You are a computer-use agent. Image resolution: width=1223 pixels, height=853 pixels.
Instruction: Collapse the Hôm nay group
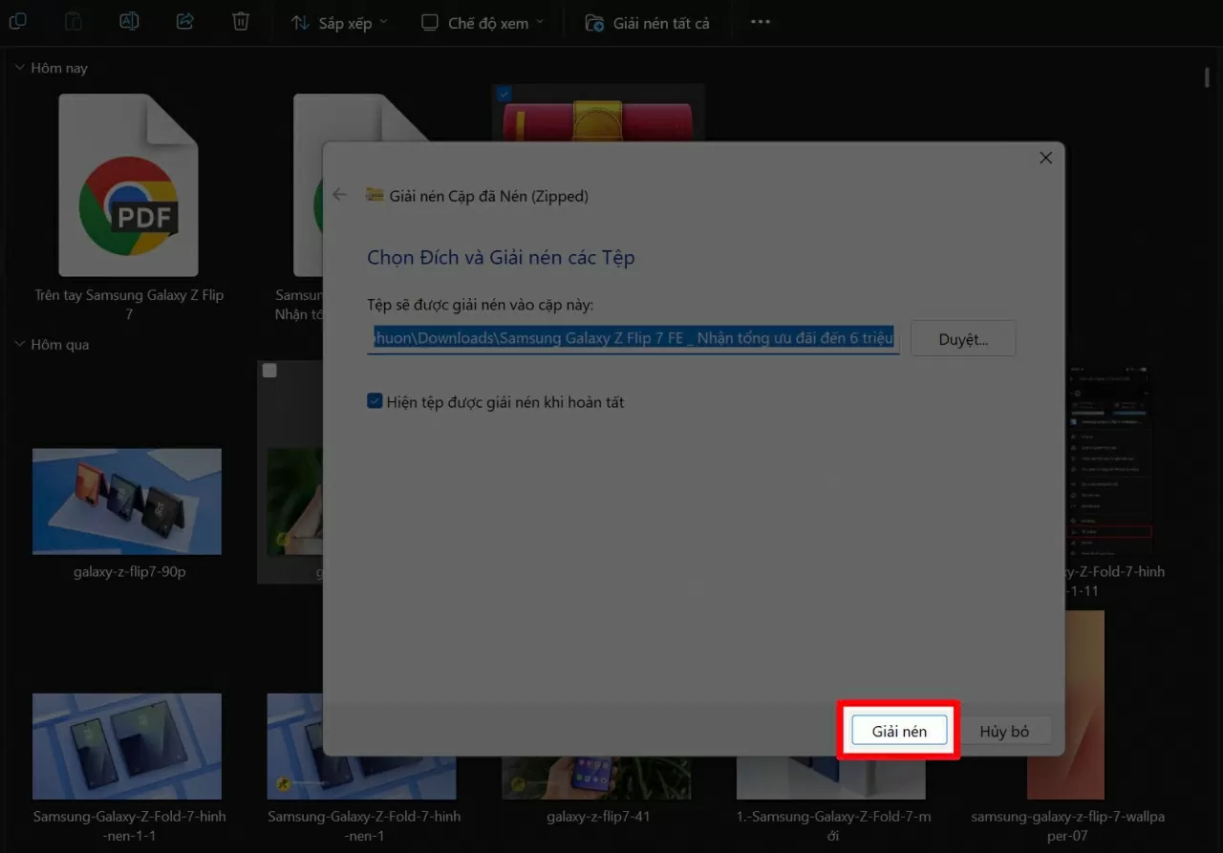[19, 67]
